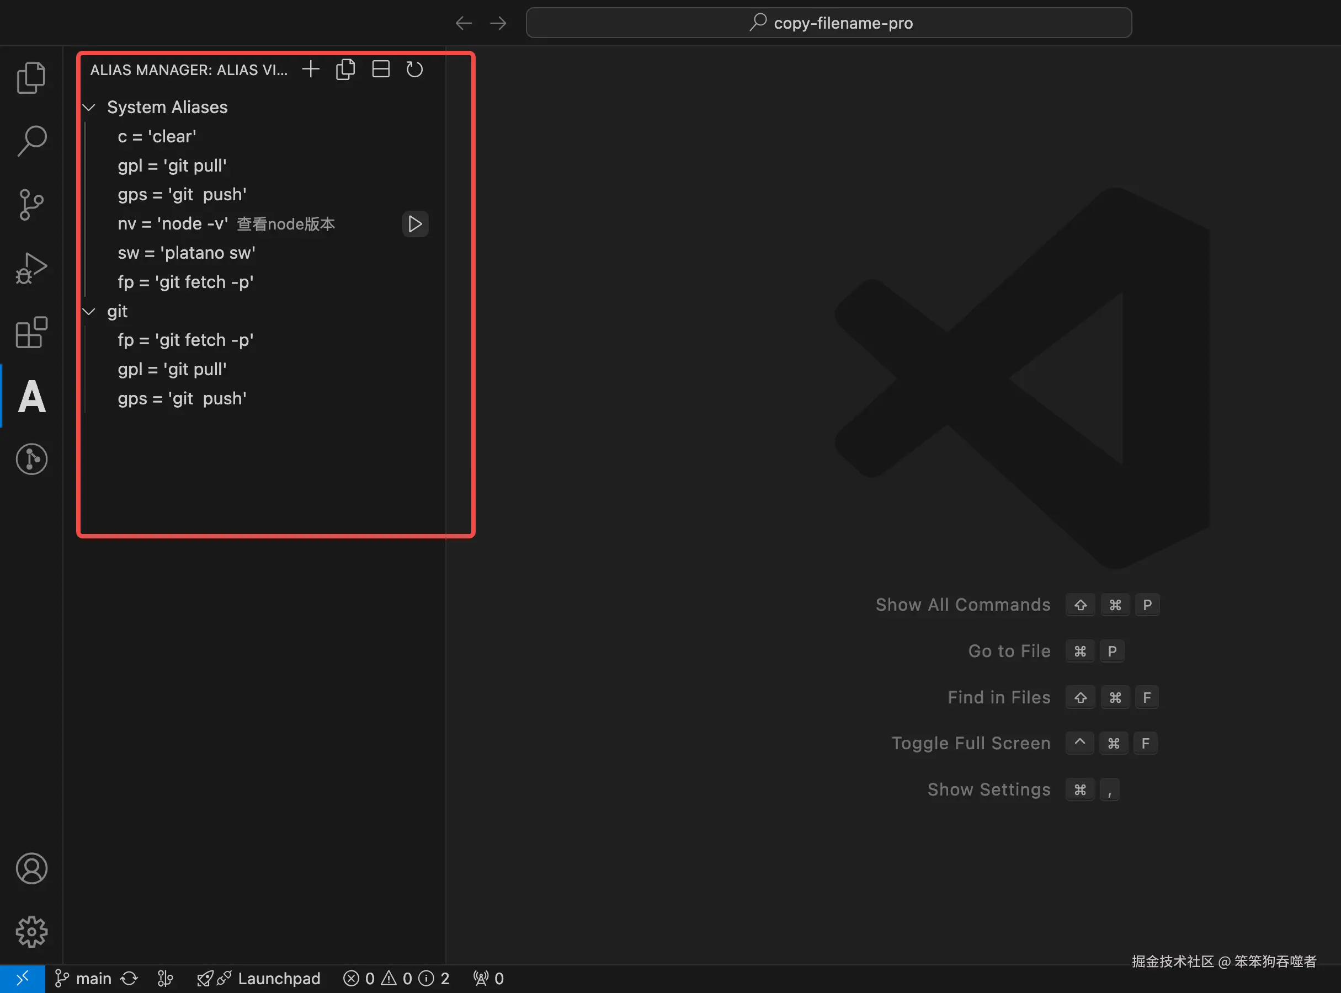Image resolution: width=1341 pixels, height=993 pixels.
Task: Open the Extensions view
Action: coord(31,333)
